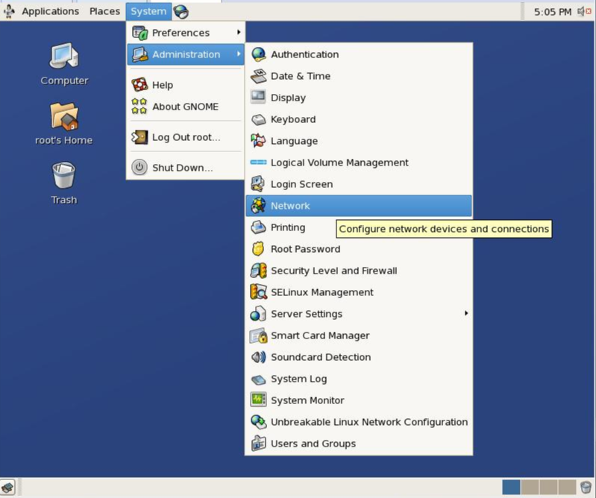The height and width of the screenshot is (498, 596).
Task: Select the Administration menu entry
Action: (x=186, y=54)
